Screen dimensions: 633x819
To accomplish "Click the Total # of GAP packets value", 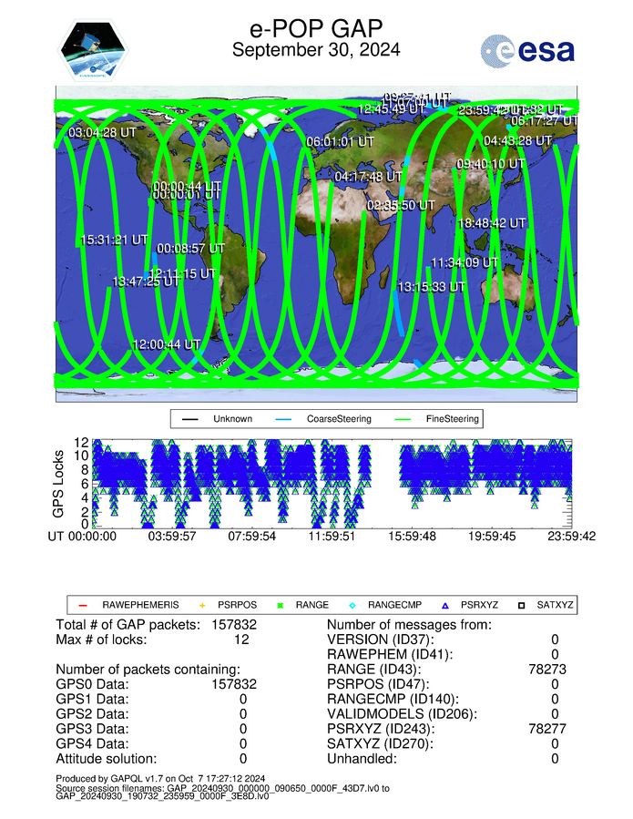I will pos(233,625).
